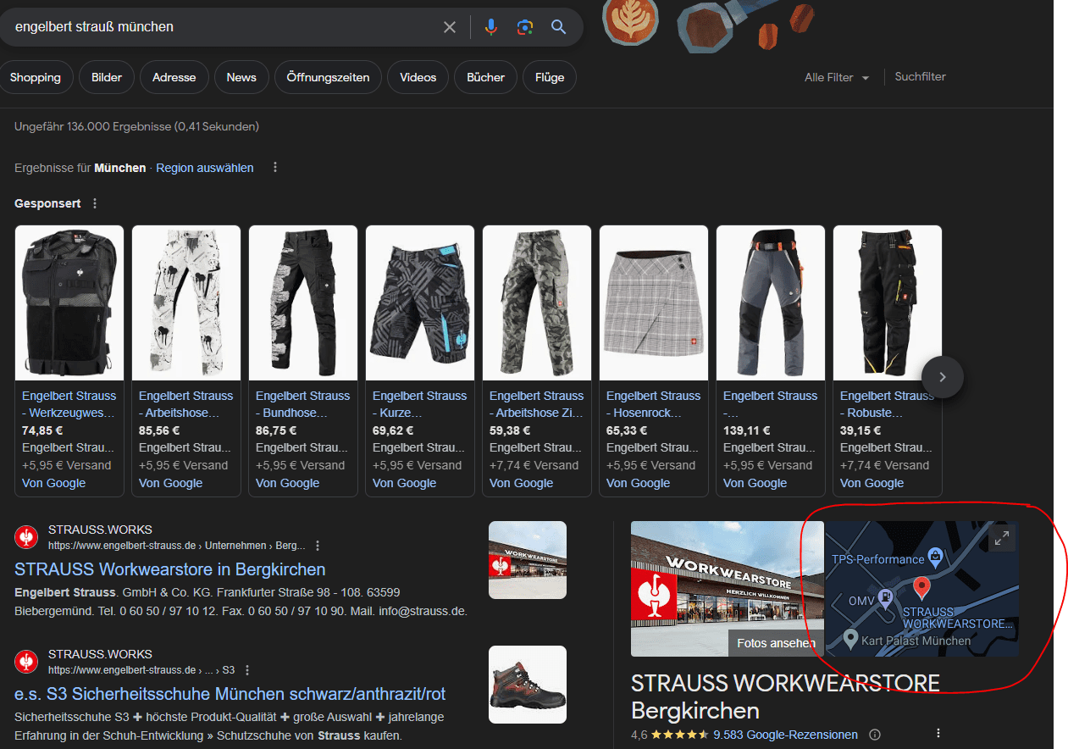Open info dots beside Gesponsert label
The height and width of the screenshot is (749, 1068).
(x=95, y=203)
